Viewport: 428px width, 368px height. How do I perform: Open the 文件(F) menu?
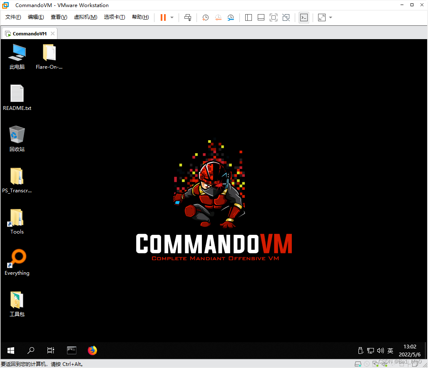coord(13,17)
